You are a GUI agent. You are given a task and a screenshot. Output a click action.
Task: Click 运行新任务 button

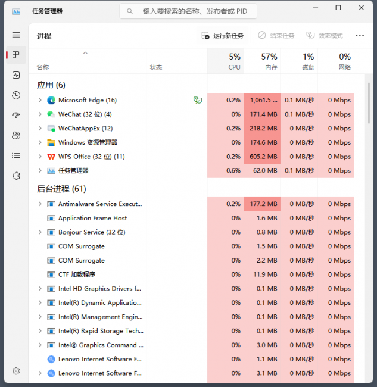(x=222, y=36)
